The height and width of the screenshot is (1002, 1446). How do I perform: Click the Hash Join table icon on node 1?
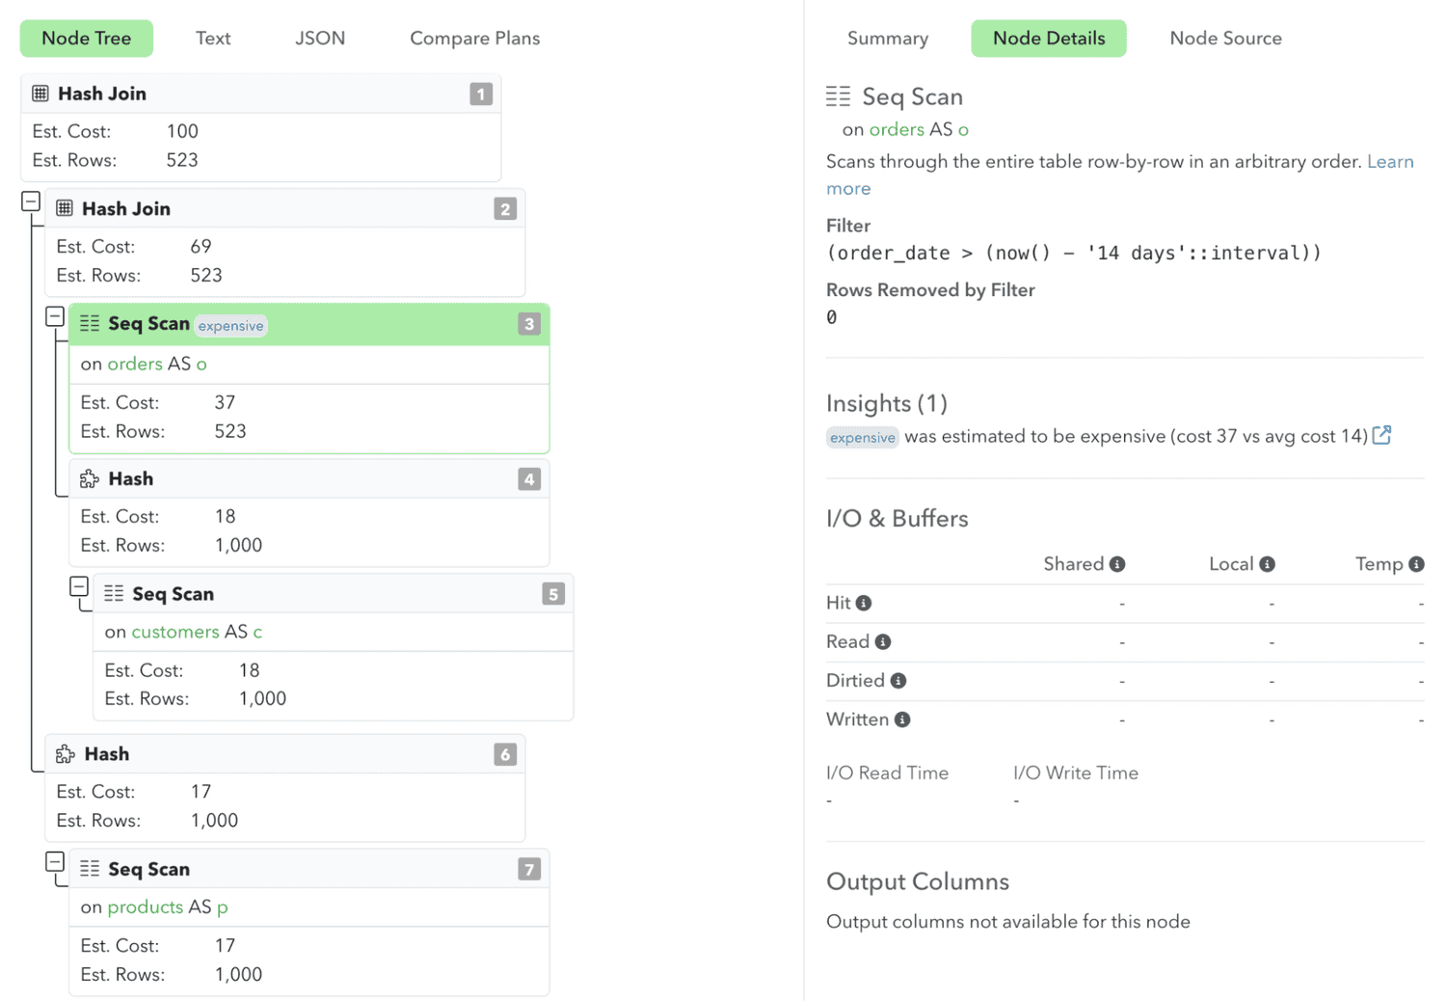coord(40,94)
